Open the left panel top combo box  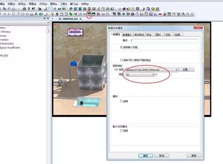(24, 23)
